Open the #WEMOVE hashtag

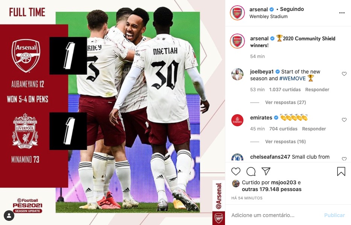(292, 78)
